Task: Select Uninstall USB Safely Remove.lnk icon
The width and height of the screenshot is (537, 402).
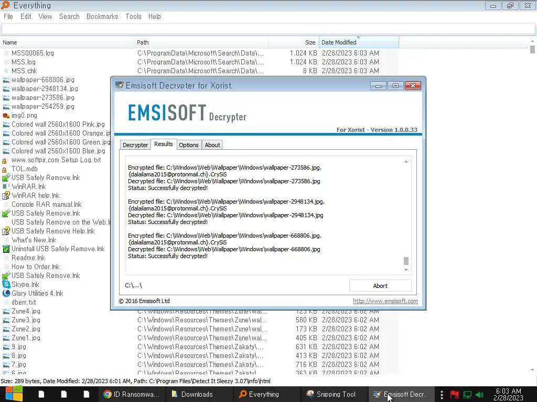Action: coord(6,249)
